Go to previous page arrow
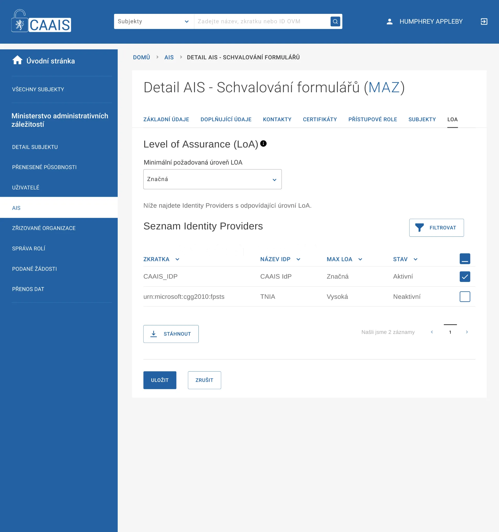 (432, 332)
